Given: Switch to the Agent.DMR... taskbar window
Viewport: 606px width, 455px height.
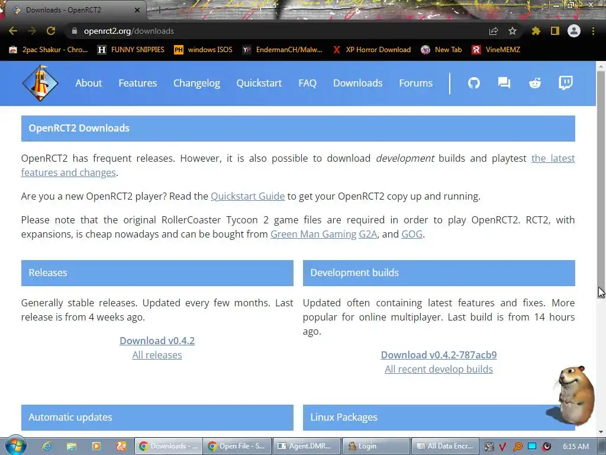Looking at the screenshot, I should click(307, 446).
